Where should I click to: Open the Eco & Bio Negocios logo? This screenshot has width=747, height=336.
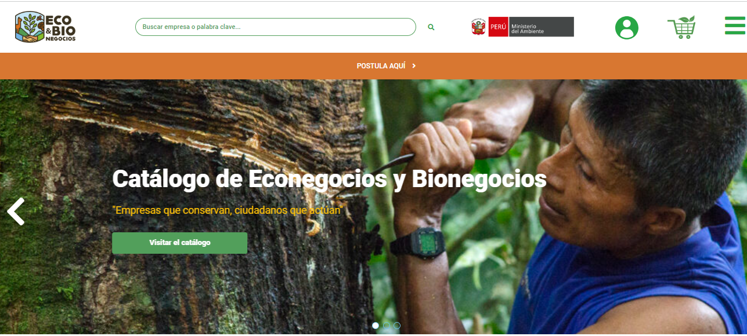[x=45, y=27]
